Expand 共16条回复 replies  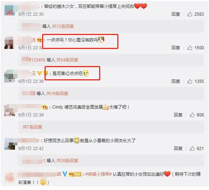57,94
